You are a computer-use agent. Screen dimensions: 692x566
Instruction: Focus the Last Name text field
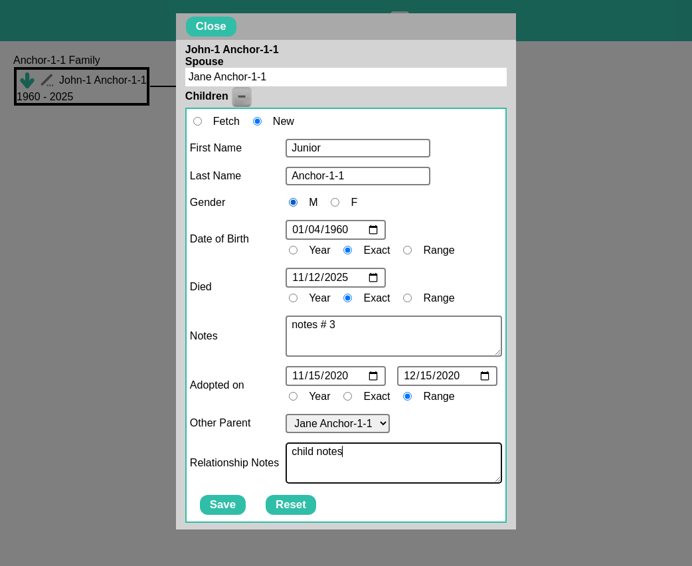[x=357, y=176]
